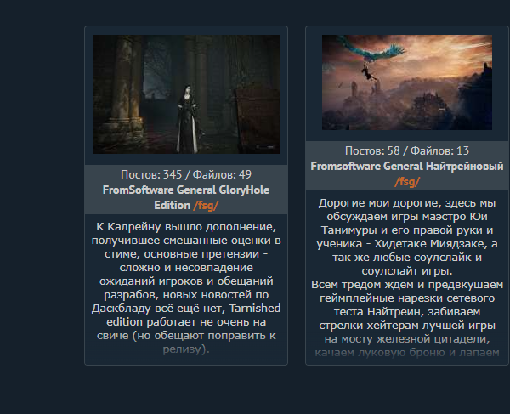The height and width of the screenshot is (414, 510).
Task: Click the orange /fsg/ tag after Edition
Action: 206,206
